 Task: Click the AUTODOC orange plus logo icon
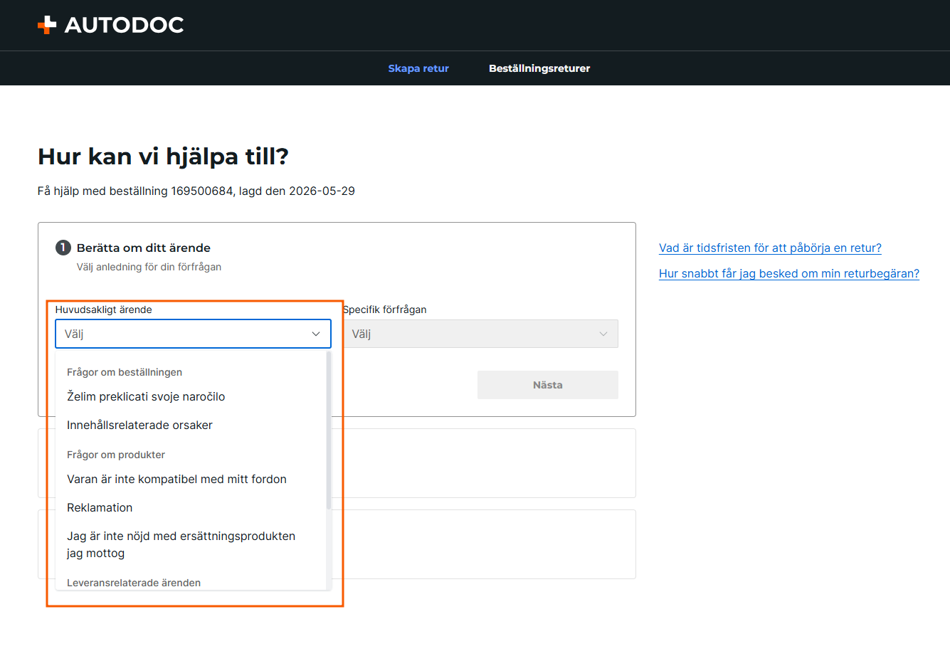(47, 25)
